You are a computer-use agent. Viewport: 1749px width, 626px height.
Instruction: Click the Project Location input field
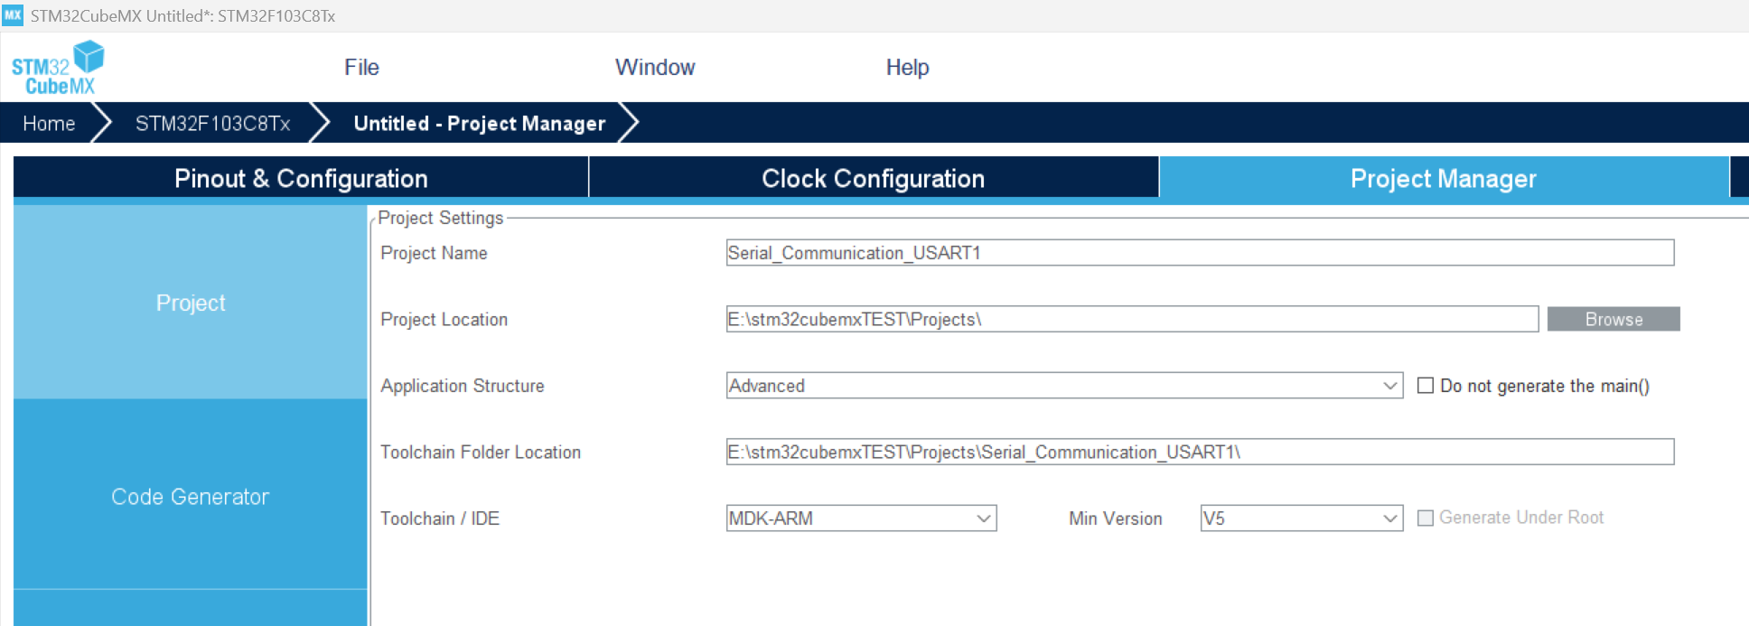(x=1132, y=319)
